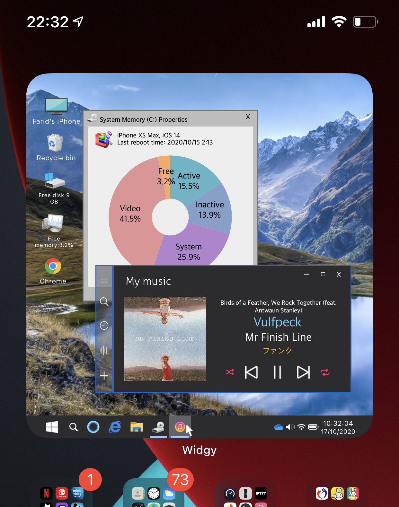Launch Chrome from the desktop
Screen dimensions: 399x507
(53, 266)
